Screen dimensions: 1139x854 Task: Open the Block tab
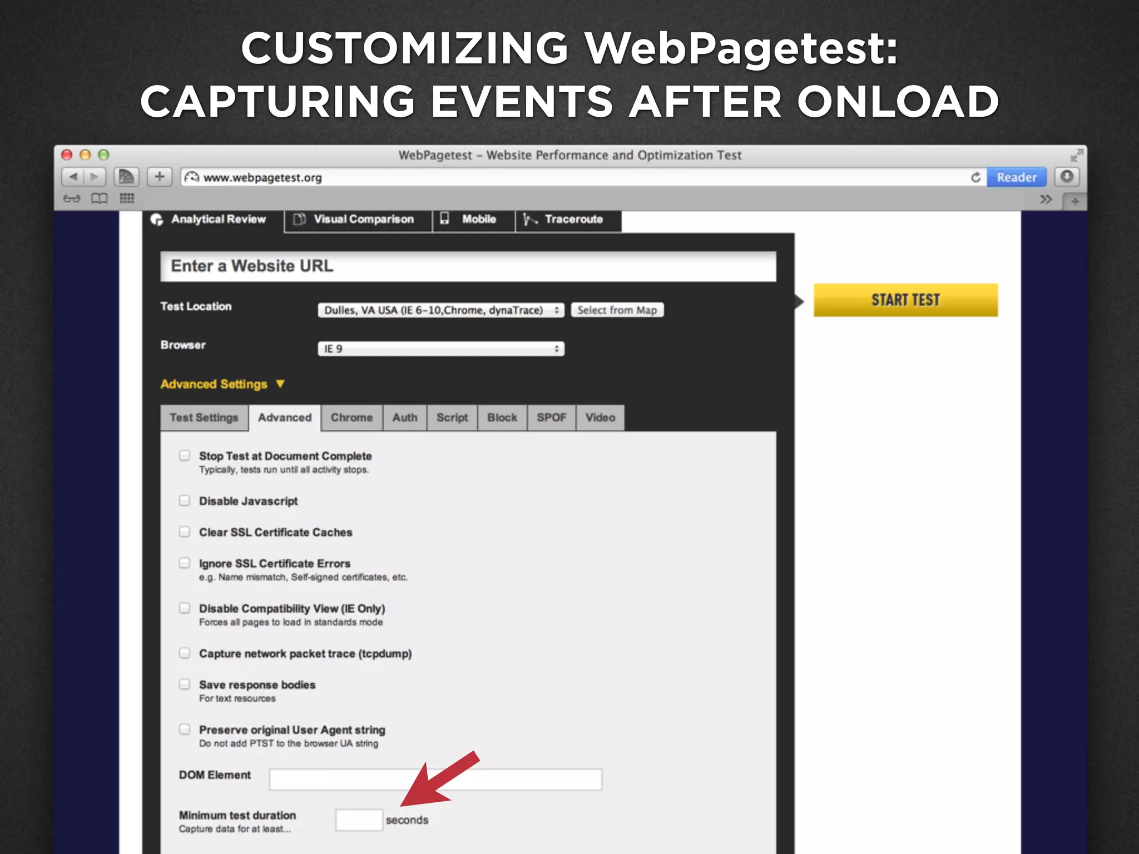point(502,418)
